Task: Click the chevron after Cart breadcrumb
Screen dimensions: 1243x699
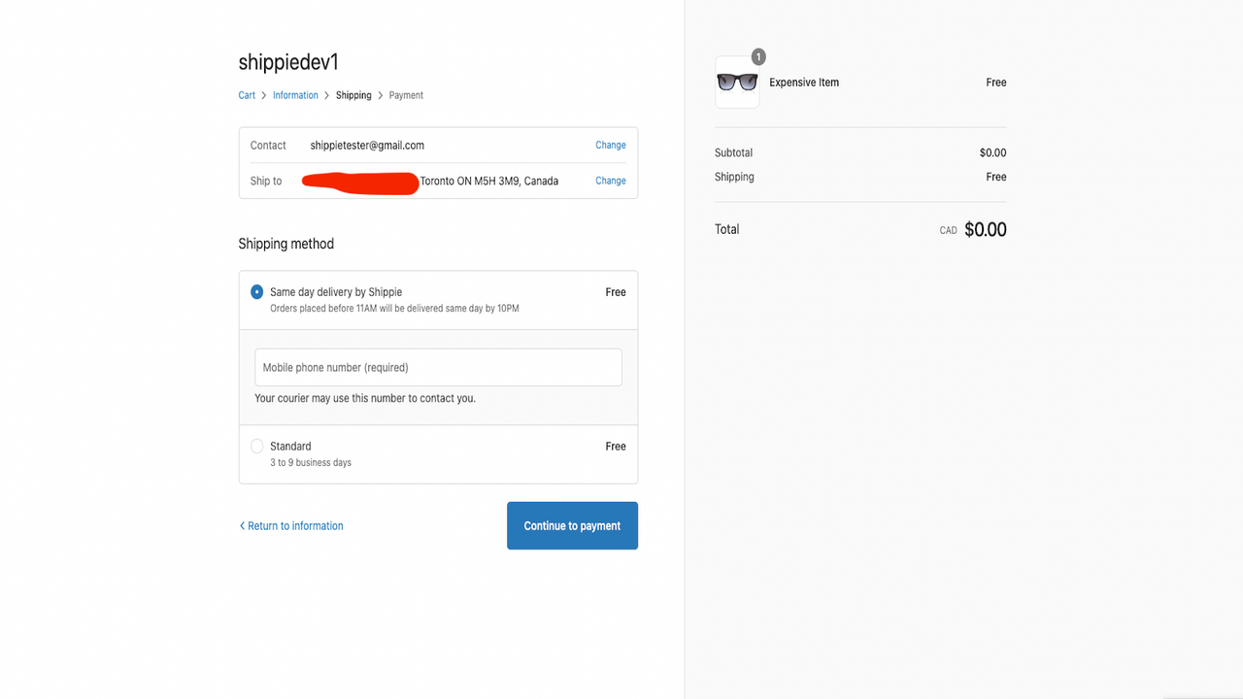Action: point(264,95)
